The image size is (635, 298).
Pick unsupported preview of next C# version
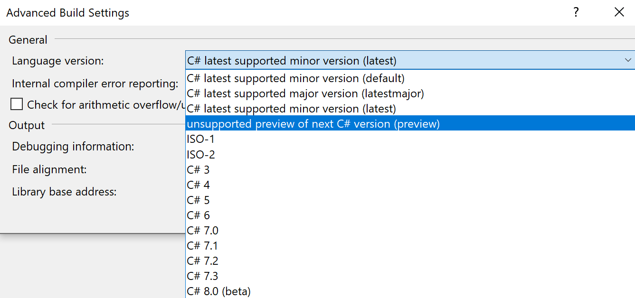pos(313,124)
